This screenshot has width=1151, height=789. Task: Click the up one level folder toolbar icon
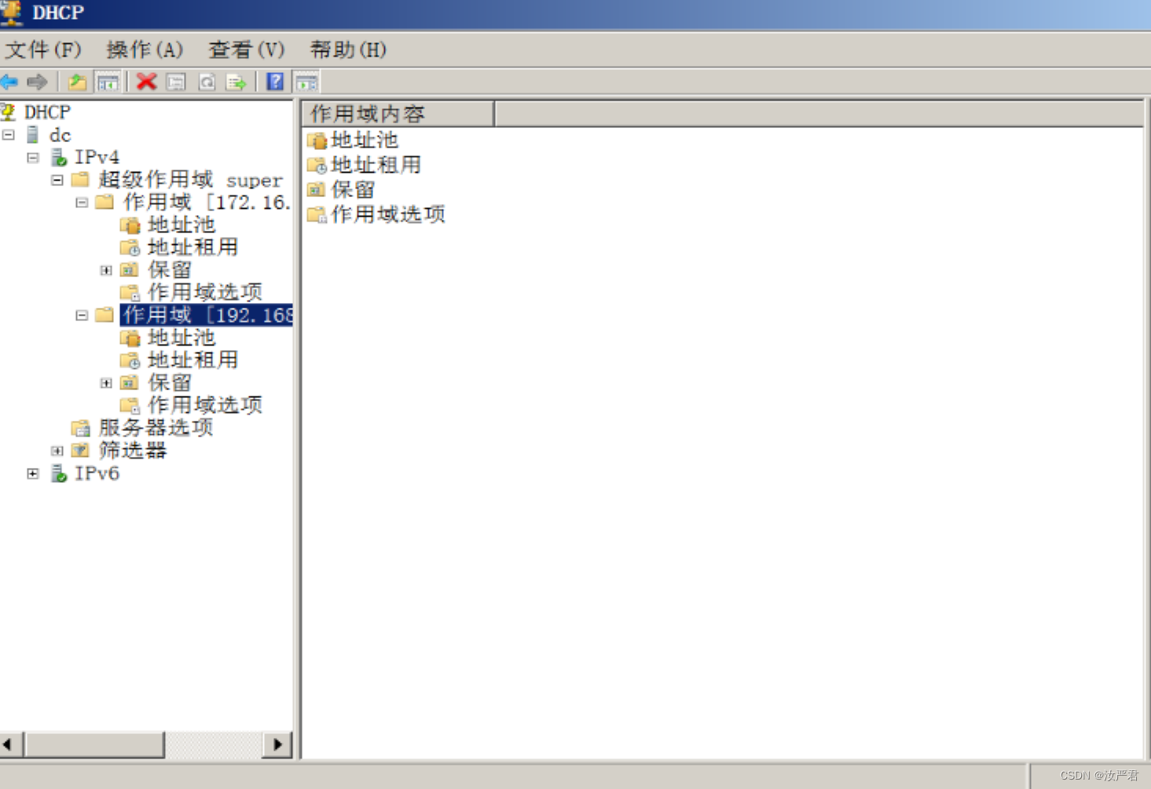(76, 82)
